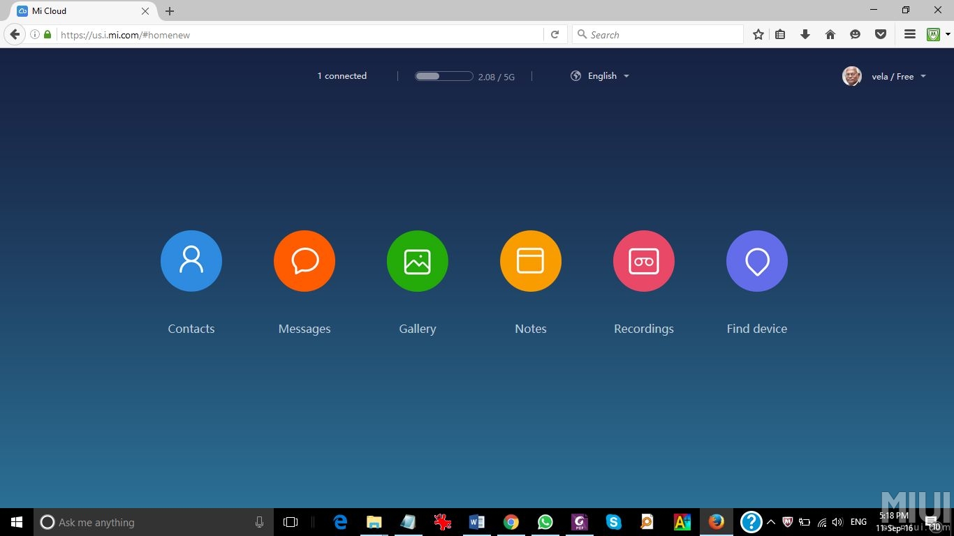Open the green Gallery icon
Image resolution: width=954 pixels, height=536 pixels.
click(418, 261)
